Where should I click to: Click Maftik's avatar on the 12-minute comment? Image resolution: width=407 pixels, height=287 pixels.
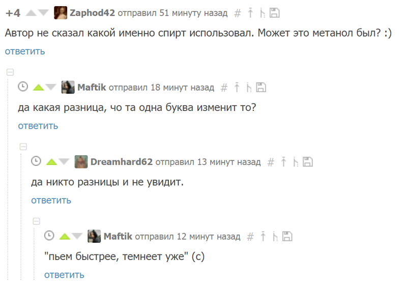[94, 237]
